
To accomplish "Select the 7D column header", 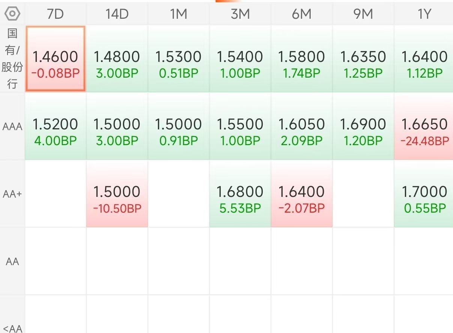I will 55,14.
